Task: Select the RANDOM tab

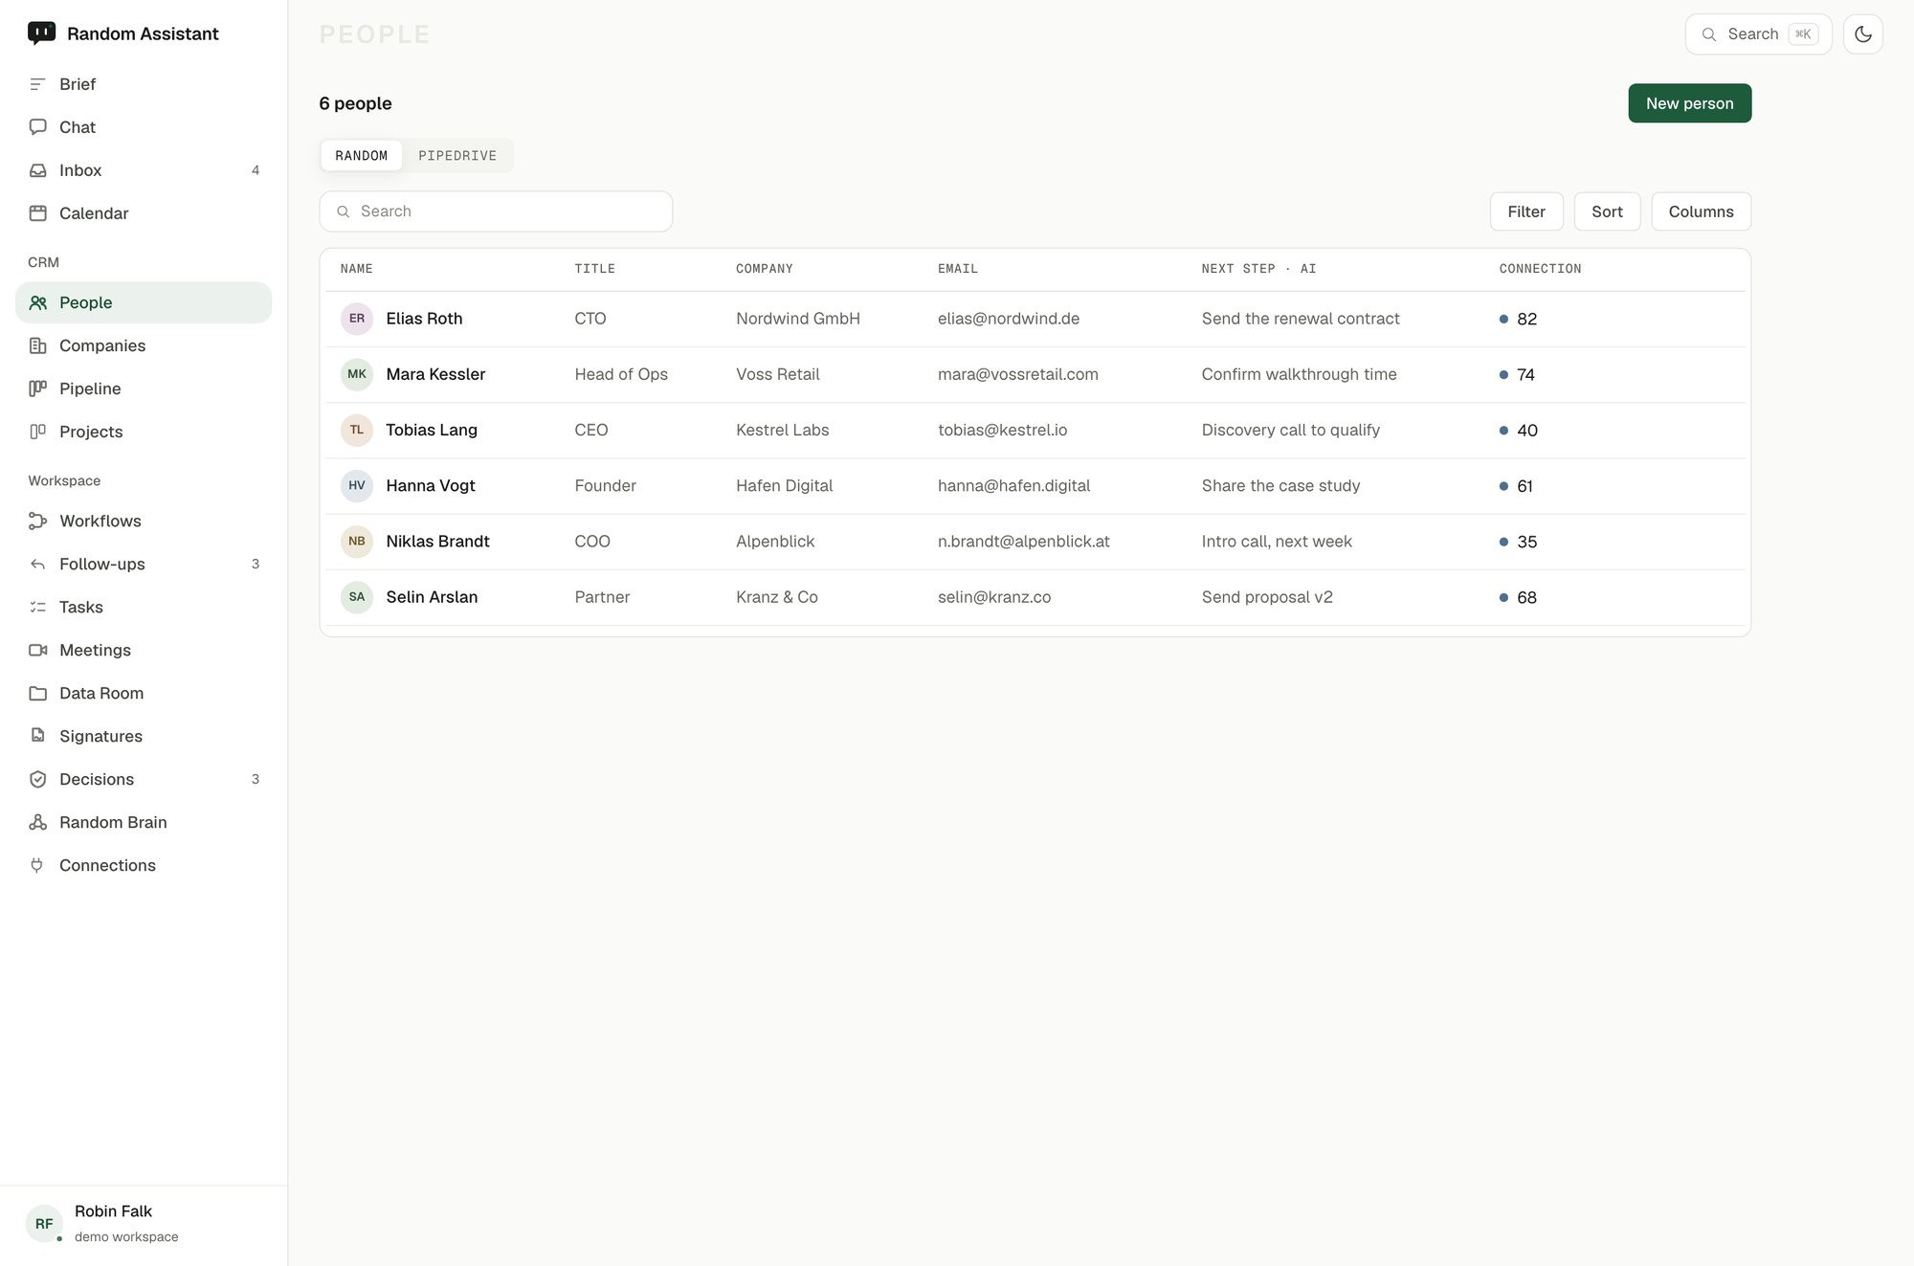Action: 362,155
